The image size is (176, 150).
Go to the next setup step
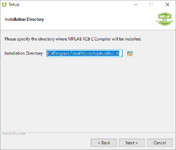click(132, 143)
